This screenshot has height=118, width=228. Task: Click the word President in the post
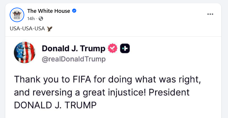pyautogui.click(x=169, y=92)
